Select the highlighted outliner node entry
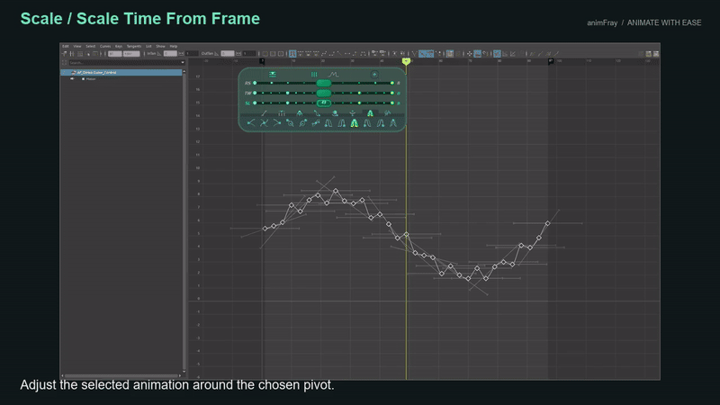The image size is (720, 405). point(121,73)
